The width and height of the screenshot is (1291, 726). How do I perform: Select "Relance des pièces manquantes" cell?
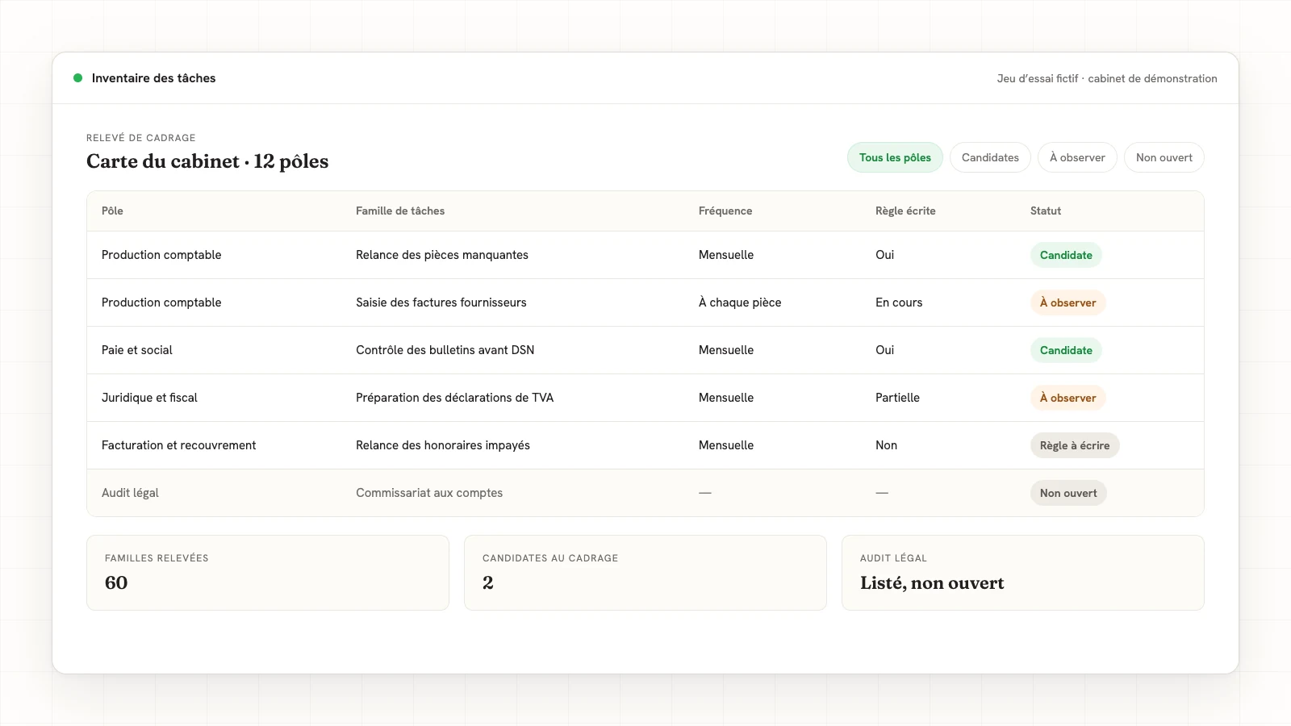[x=442, y=255]
